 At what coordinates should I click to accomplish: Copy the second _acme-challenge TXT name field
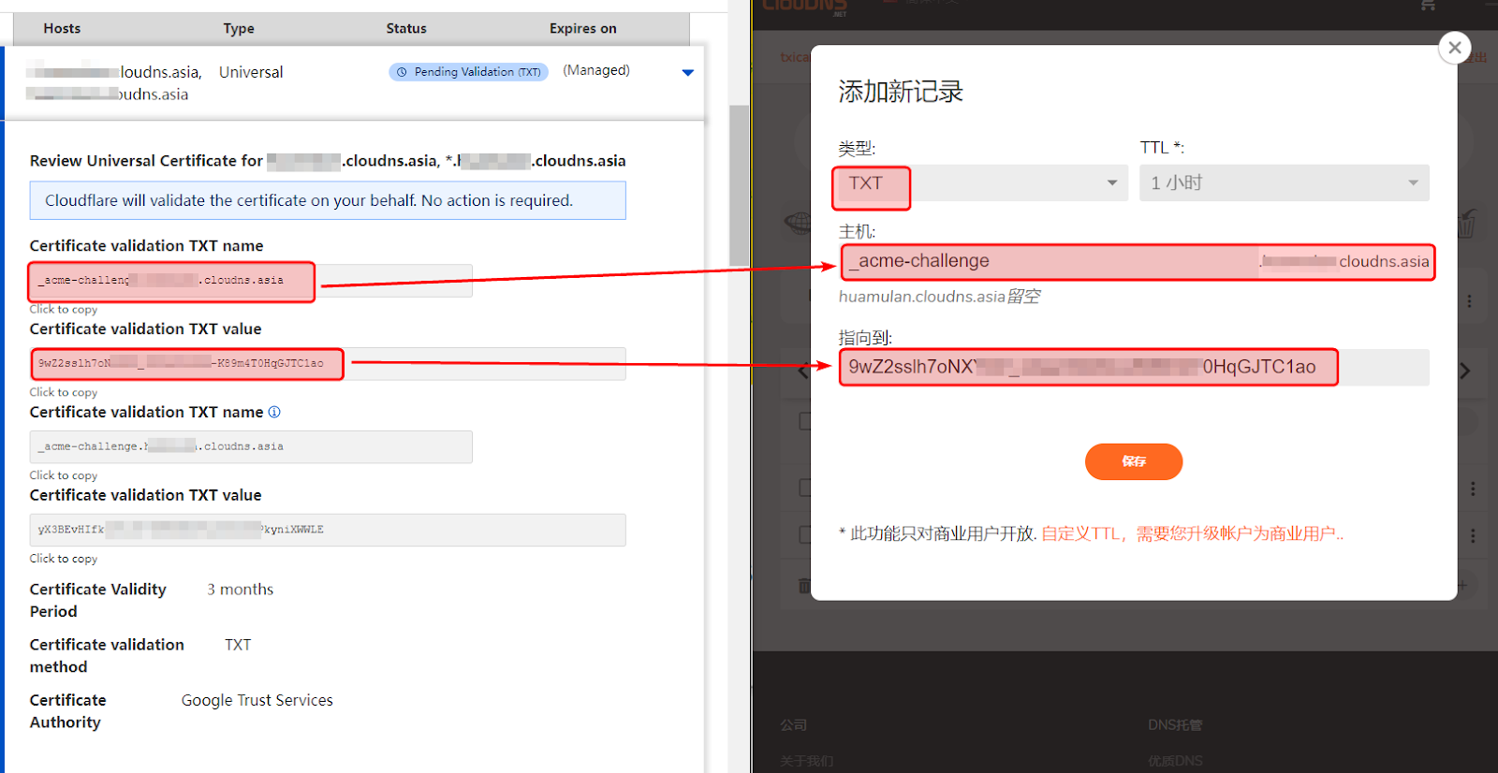click(251, 447)
